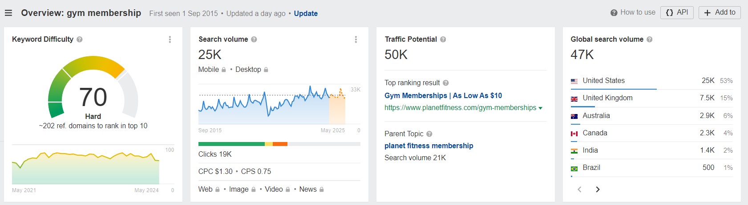Viewport: 748px width, 205px height.
Task: Click Parent Topic help question icon
Action: [x=429, y=134]
